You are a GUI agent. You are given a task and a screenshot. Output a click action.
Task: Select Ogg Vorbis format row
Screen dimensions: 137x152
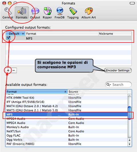(x=67, y=140)
